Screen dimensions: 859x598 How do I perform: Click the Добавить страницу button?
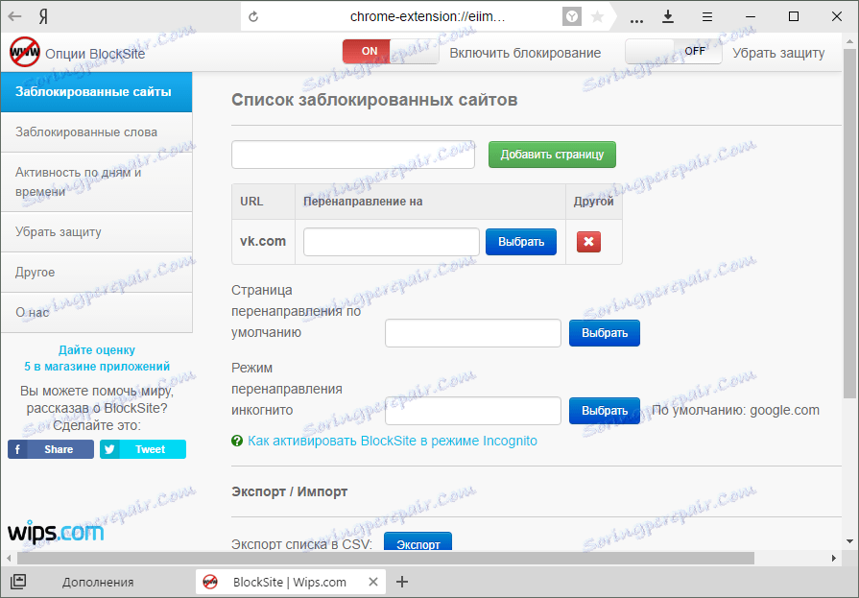point(552,155)
